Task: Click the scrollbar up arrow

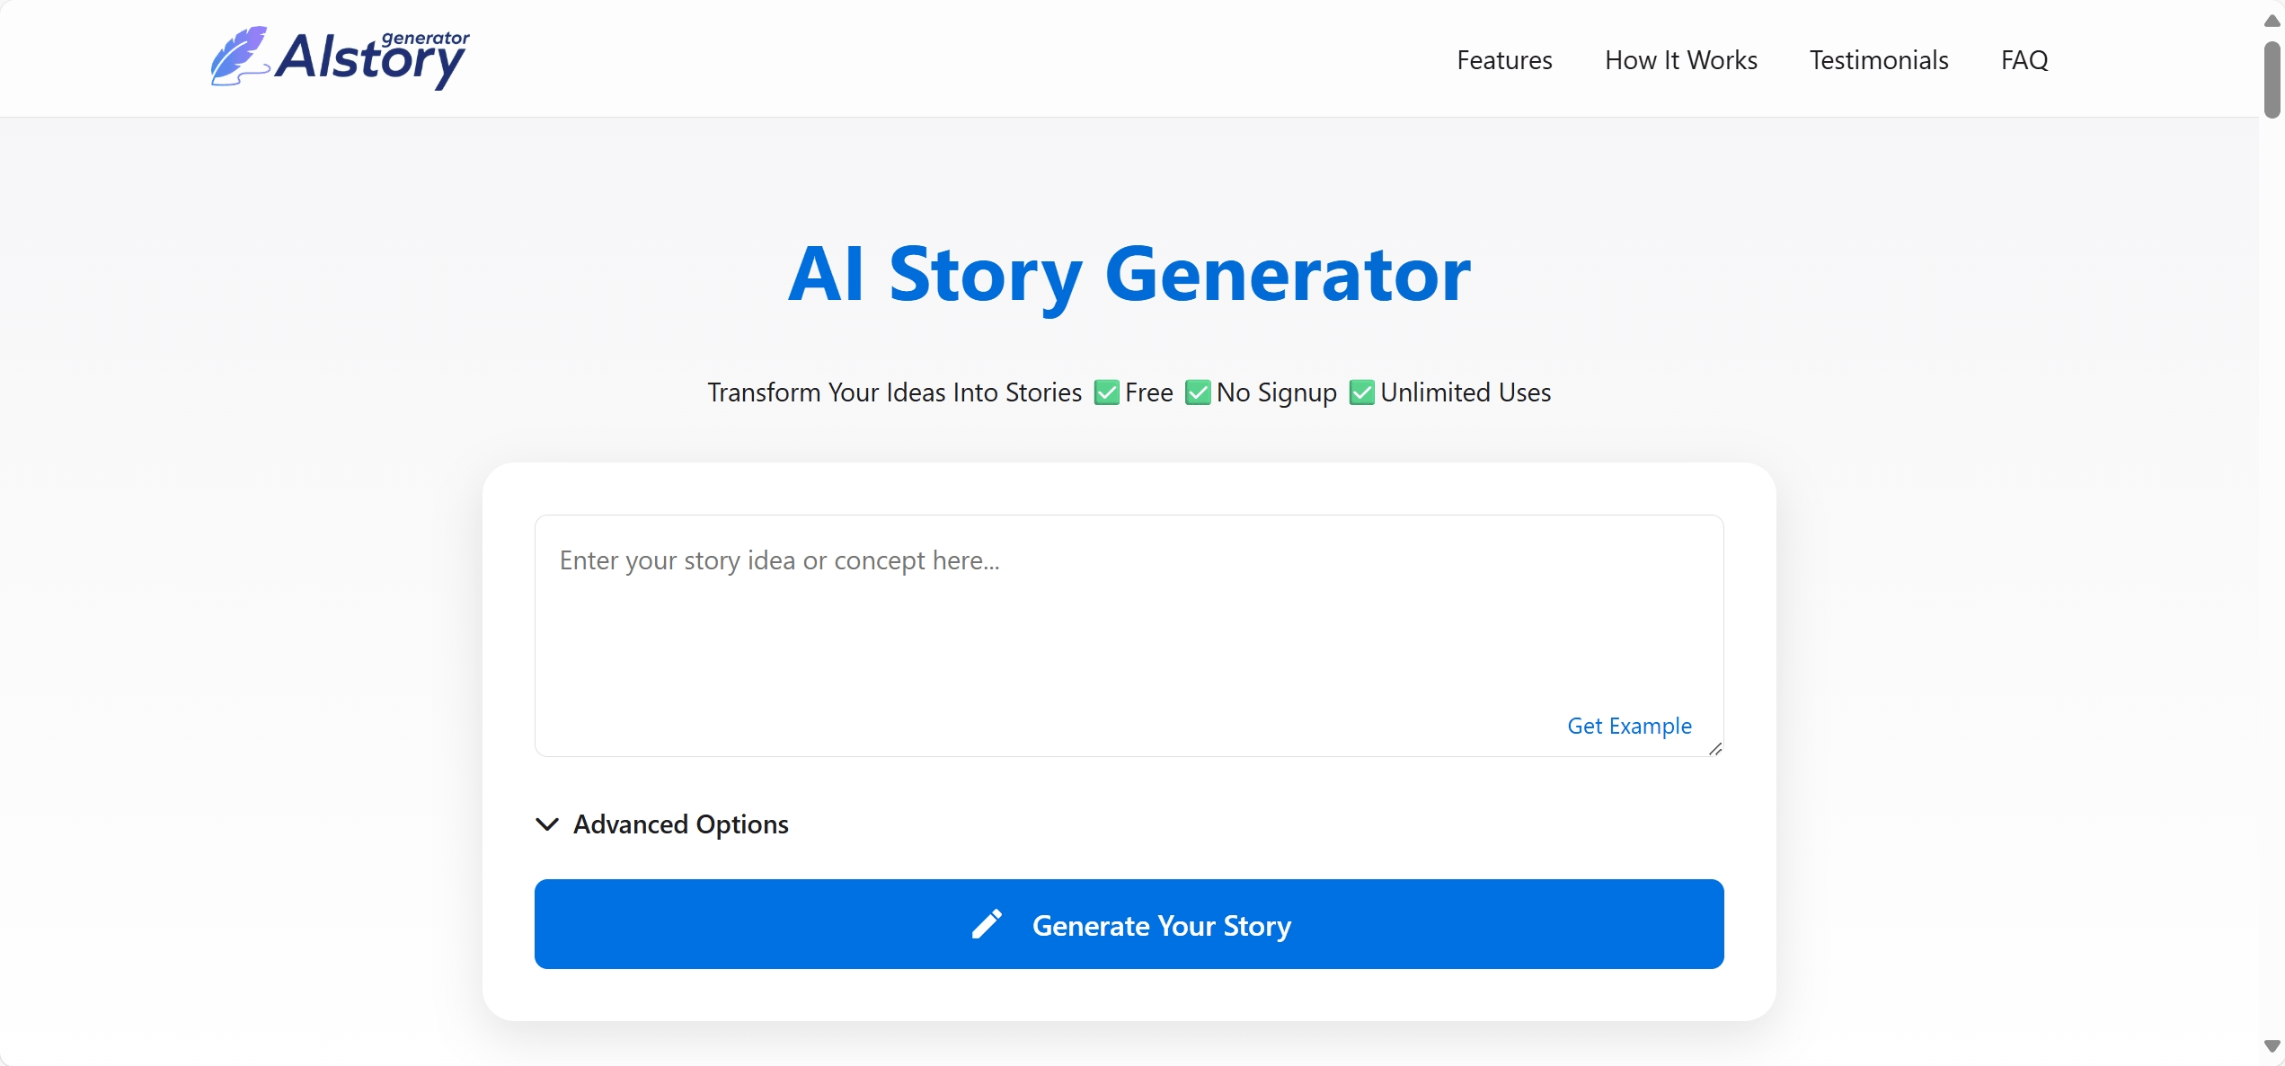Action: tap(2272, 20)
